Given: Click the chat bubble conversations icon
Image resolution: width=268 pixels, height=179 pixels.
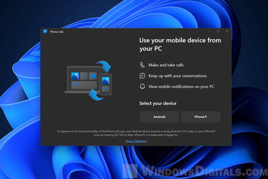Looking at the screenshot, I should [142, 76].
